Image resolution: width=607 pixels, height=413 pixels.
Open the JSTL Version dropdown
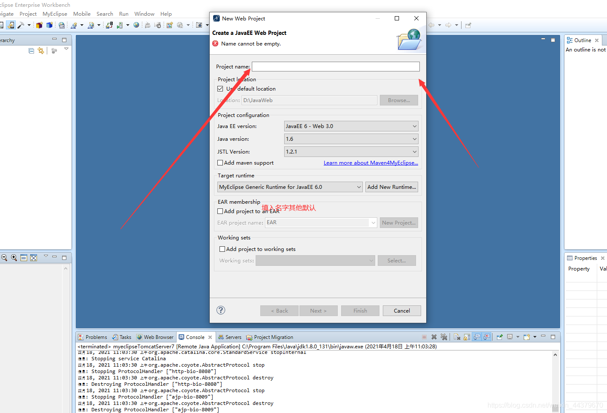351,152
